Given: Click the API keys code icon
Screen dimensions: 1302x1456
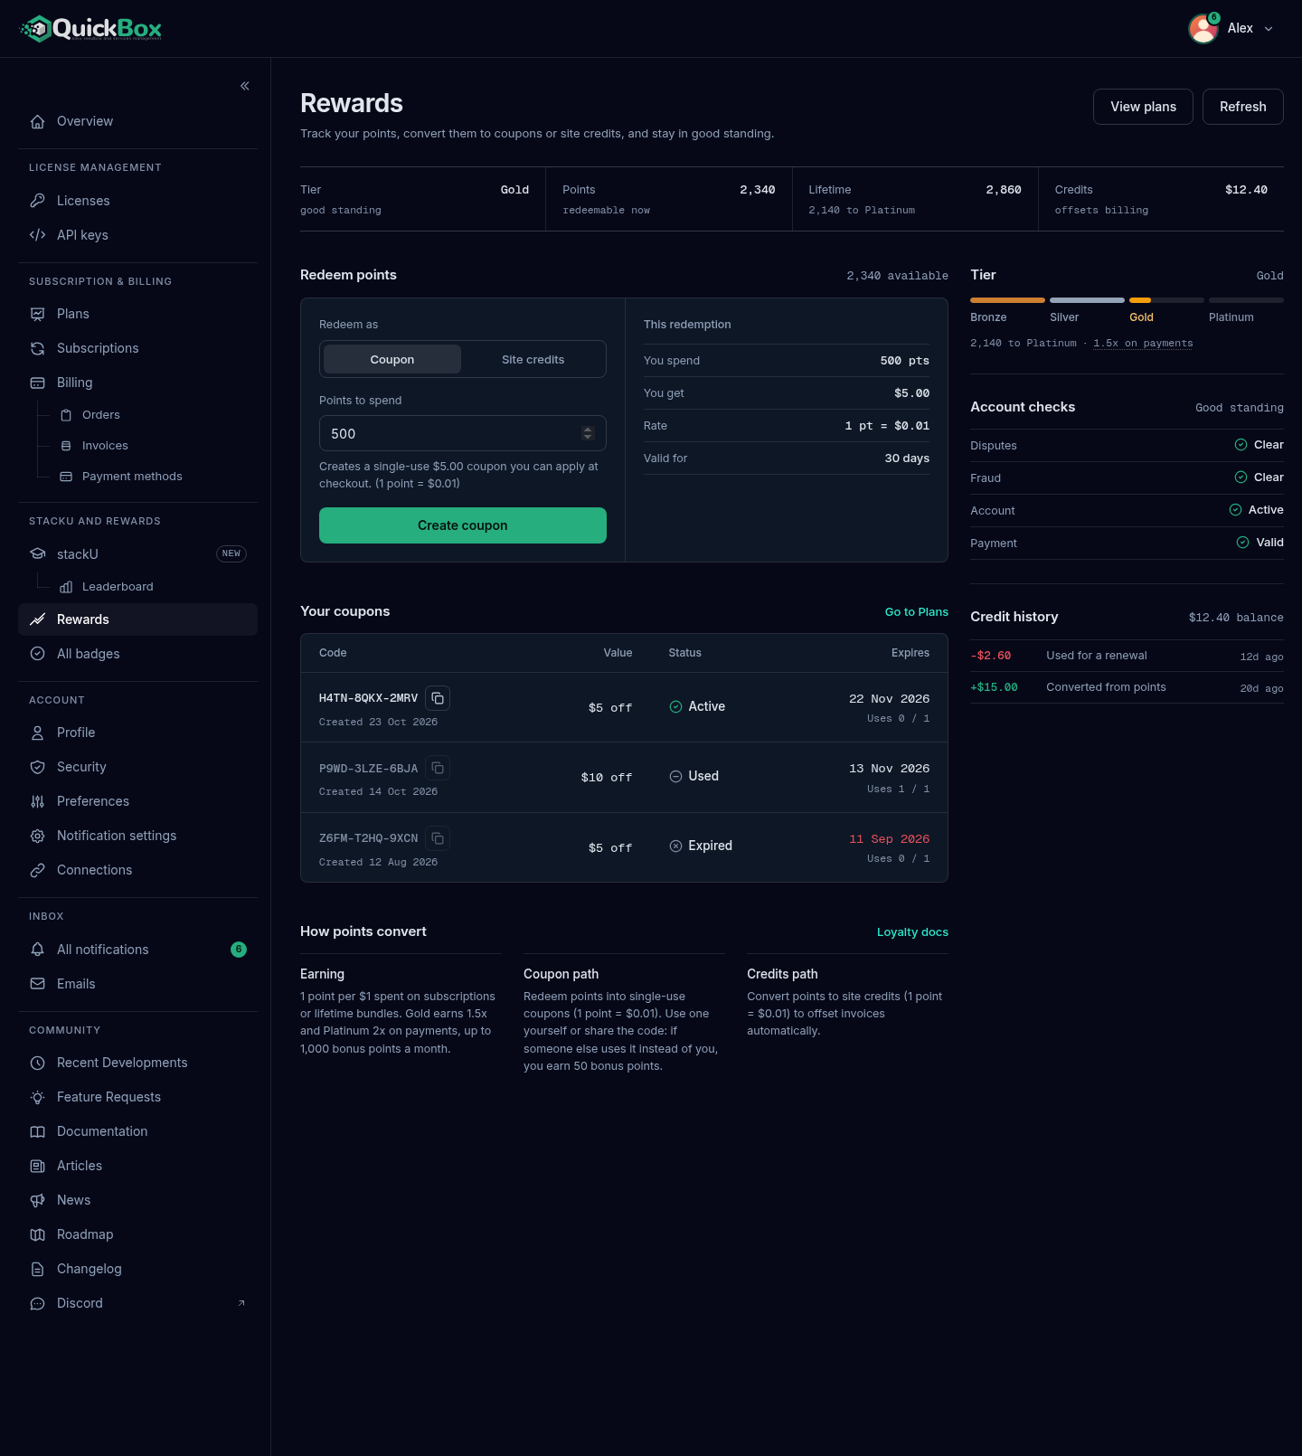Looking at the screenshot, I should click(38, 235).
